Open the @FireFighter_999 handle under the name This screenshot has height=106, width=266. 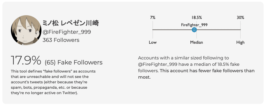coord(66,32)
